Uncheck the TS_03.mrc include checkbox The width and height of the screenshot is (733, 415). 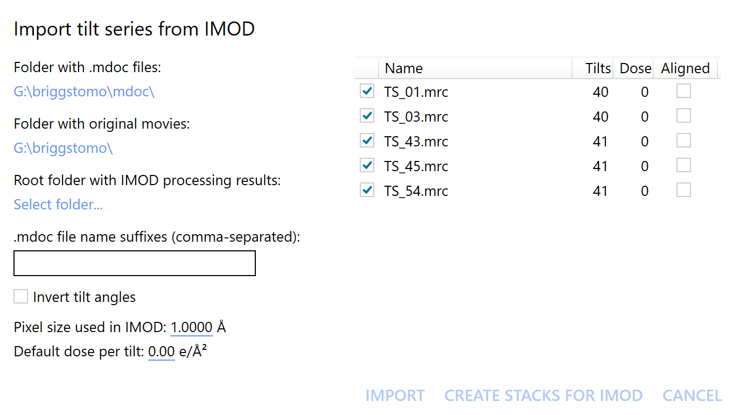click(367, 116)
